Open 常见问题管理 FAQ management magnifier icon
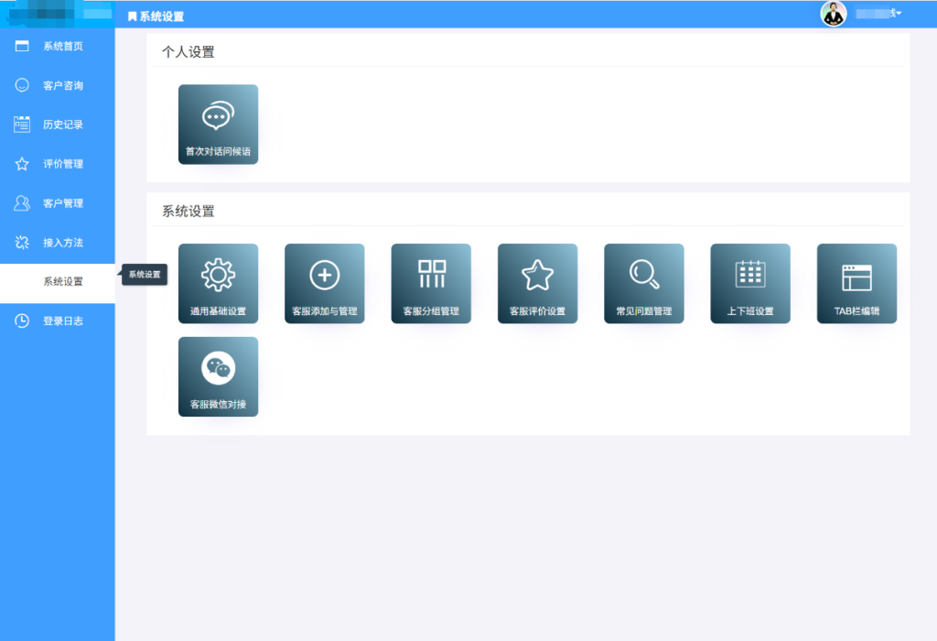The image size is (937, 641). (x=643, y=283)
